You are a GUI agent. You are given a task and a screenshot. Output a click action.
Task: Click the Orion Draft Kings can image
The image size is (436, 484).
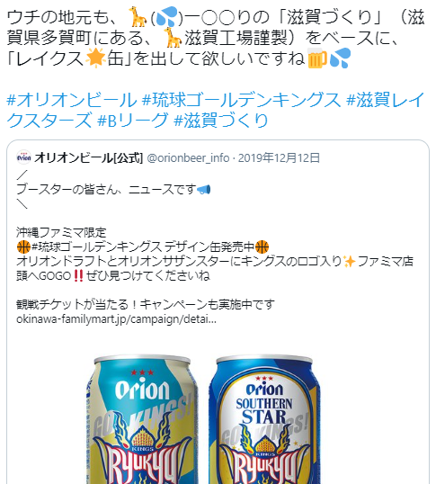[x=142, y=419]
